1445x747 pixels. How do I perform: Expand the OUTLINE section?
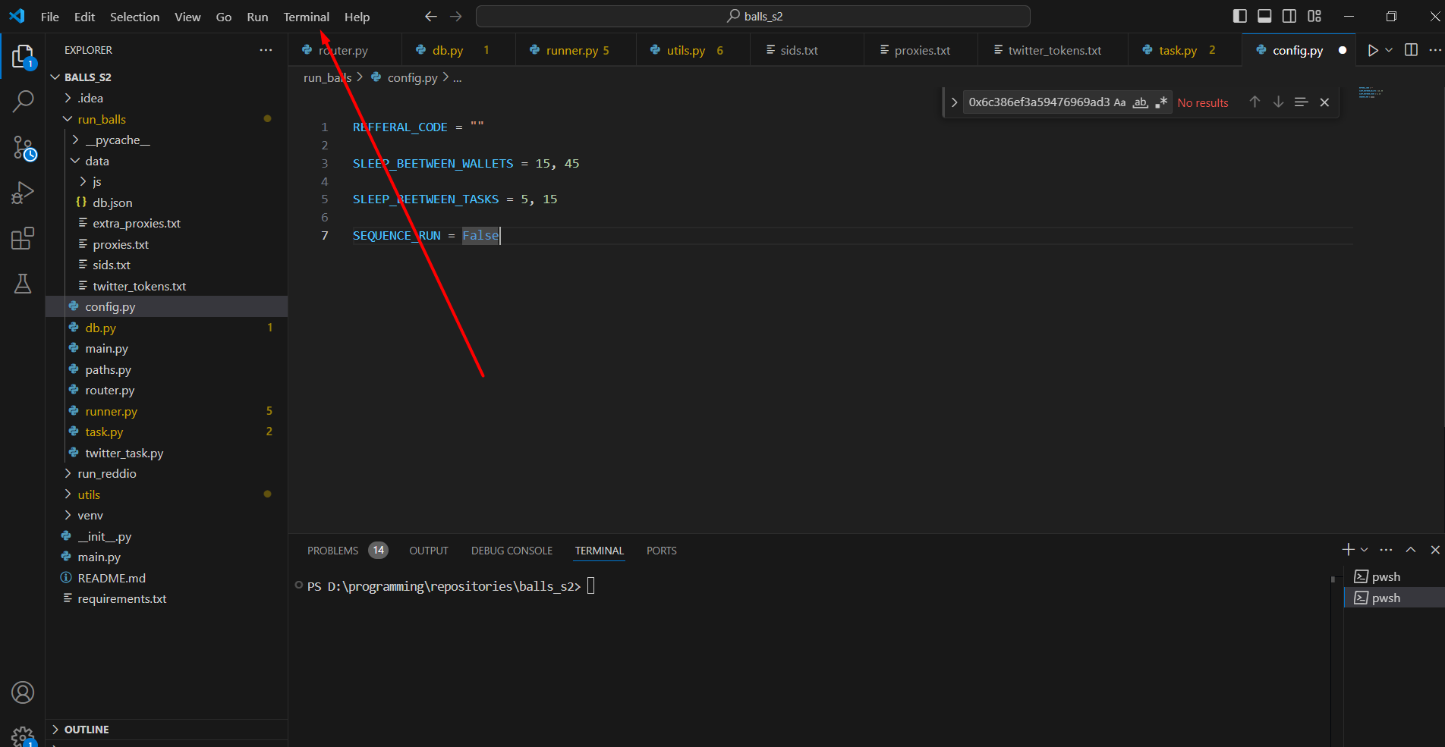click(55, 730)
